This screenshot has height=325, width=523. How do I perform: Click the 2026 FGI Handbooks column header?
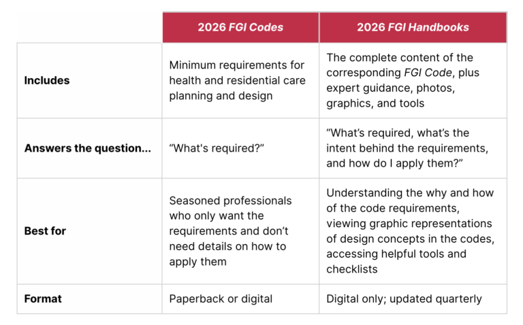tap(413, 27)
